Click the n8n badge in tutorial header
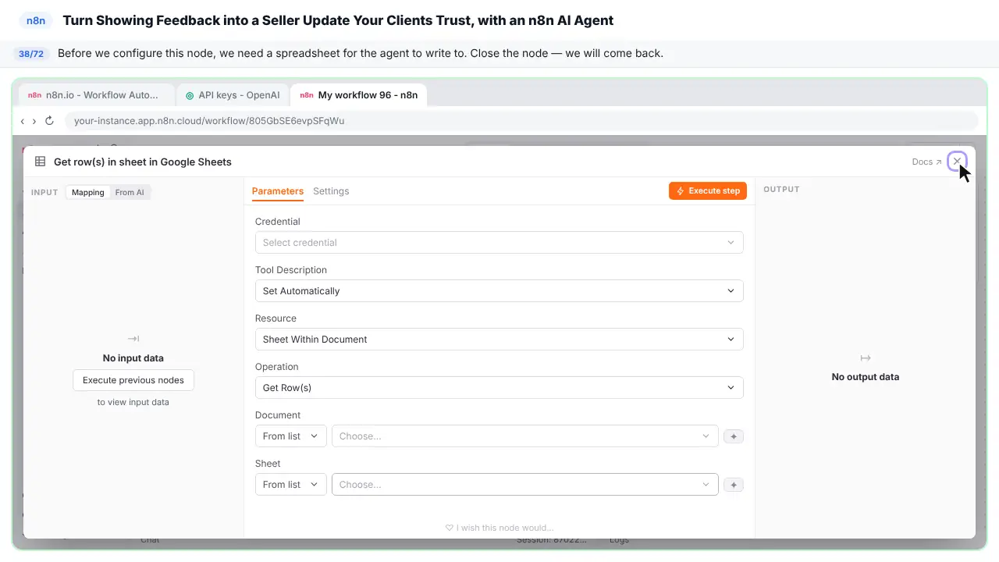This screenshot has width=999, height=562. pos(36,21)
